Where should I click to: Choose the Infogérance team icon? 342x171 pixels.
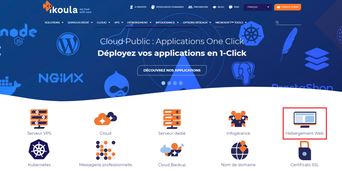tap(238, 119)
